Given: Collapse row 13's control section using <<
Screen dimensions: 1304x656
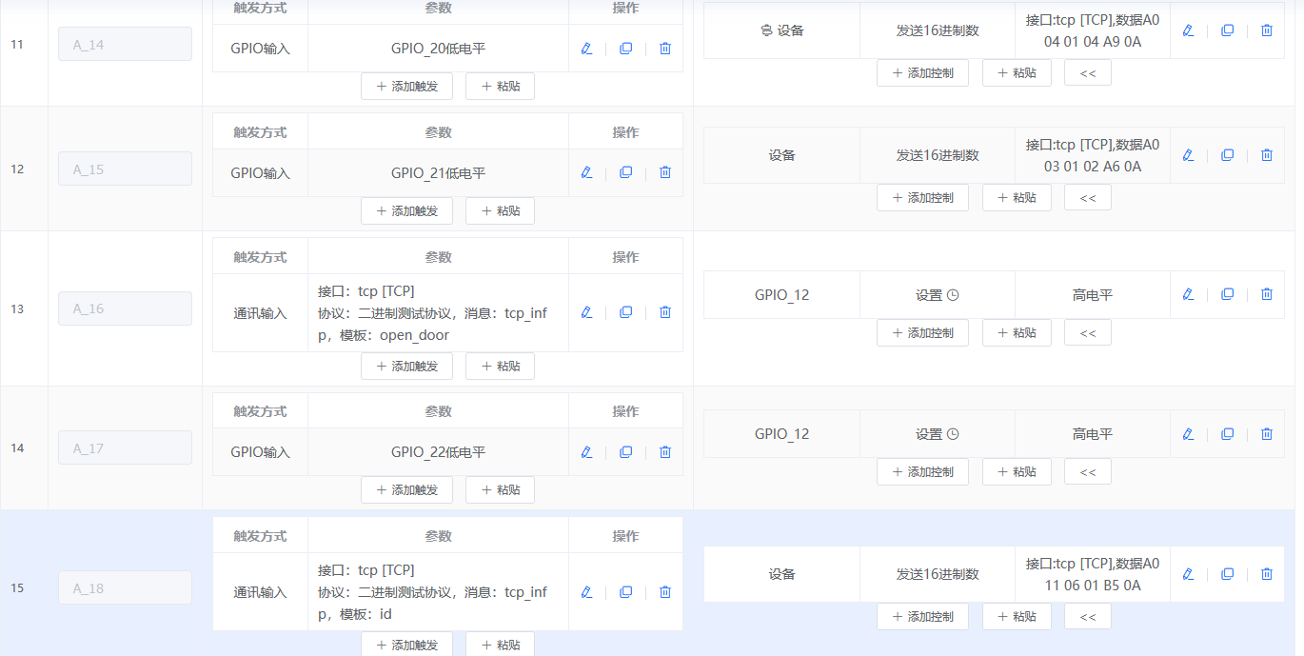Looking at the screenshot, I should point(1087,332).
